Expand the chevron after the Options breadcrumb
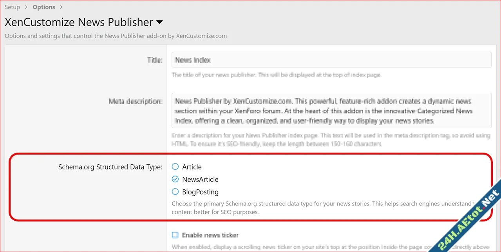Screen dimensions: 501x252 61,7
